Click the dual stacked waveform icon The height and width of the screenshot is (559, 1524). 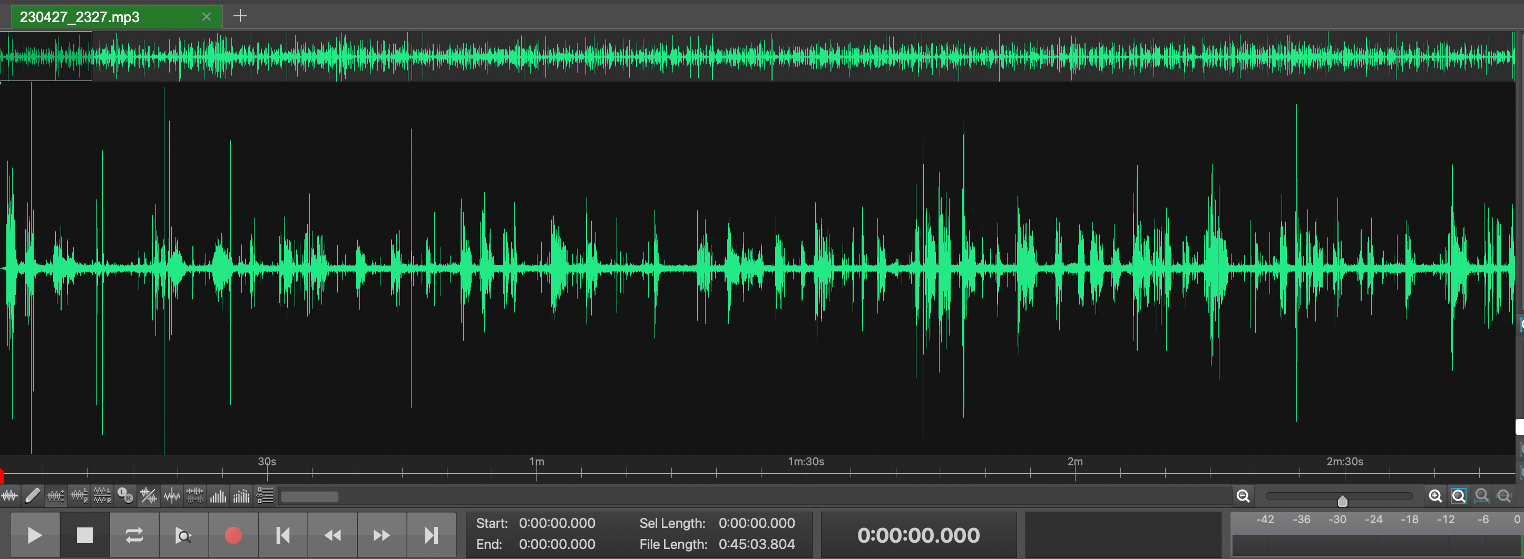(194, 496)
